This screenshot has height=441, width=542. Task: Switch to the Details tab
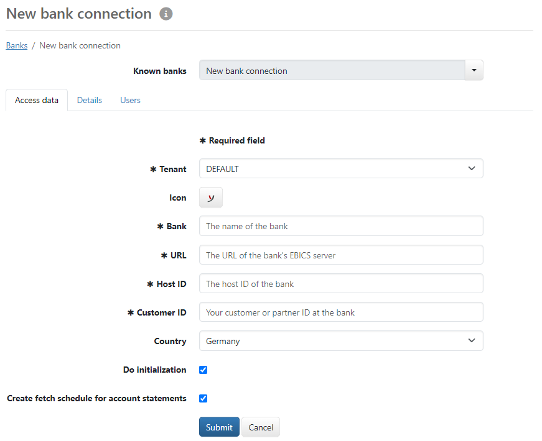coord(90,100)
